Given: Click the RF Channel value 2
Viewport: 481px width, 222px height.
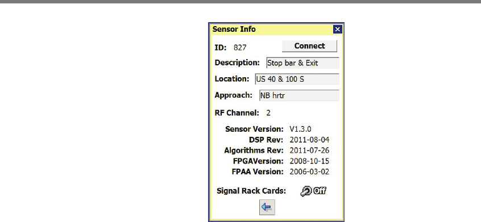Looking at the screenshot, I should click(x=268, y=113).
